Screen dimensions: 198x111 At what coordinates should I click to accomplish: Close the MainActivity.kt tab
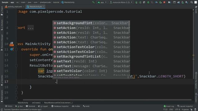pos(44,6)
